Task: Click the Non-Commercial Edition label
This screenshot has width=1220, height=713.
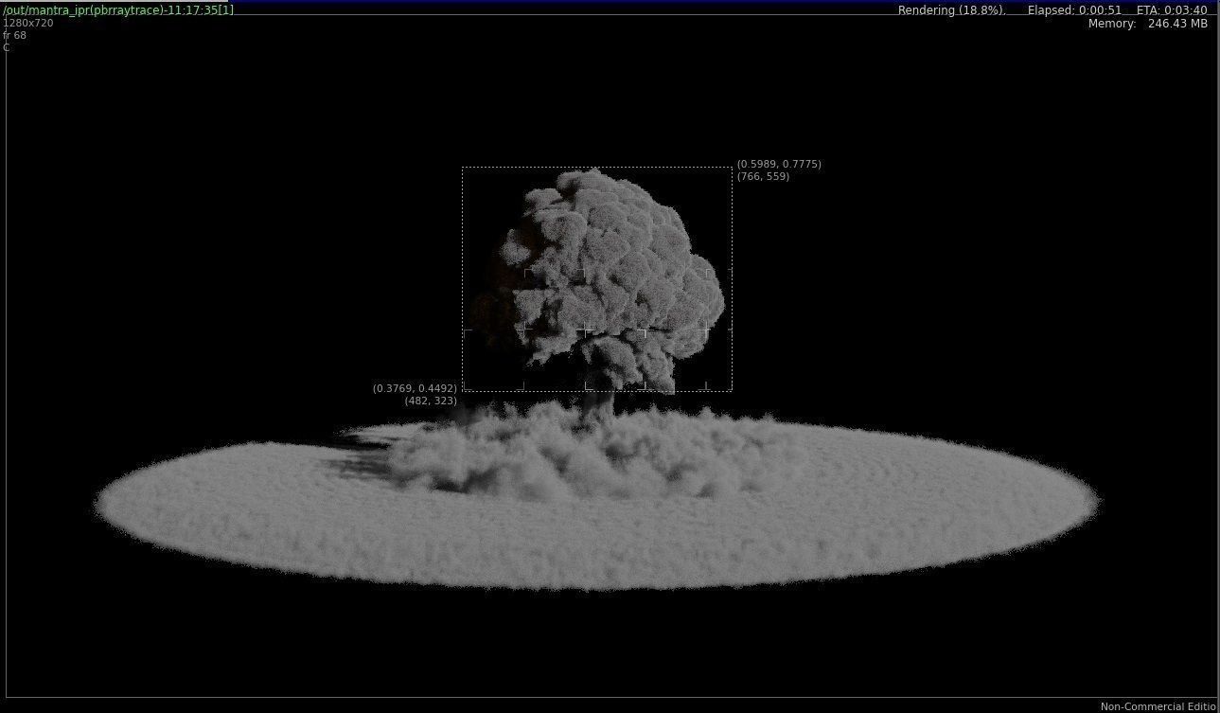Action: 1159,706
